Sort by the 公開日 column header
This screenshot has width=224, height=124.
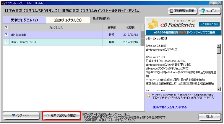pos(131,28)
